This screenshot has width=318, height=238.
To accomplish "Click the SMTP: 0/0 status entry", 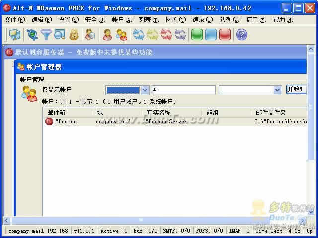I will click(x=176, y=231).
